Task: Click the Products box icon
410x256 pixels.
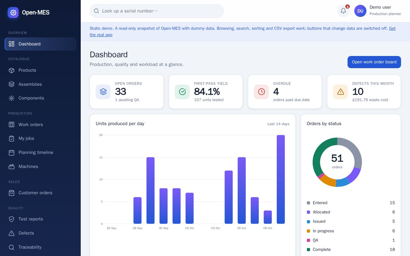Action: tap(12, 70)
